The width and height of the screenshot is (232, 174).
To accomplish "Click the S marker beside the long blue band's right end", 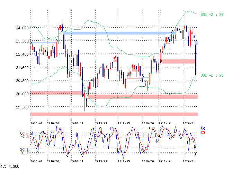I will (x=172, y=32).
